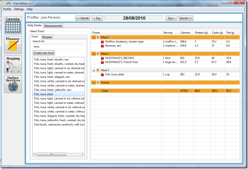Image resolution: width=248 pixels, height=169 pixels.
Task: Collapse the Snacks group
Action: click(x=94, y=83)
